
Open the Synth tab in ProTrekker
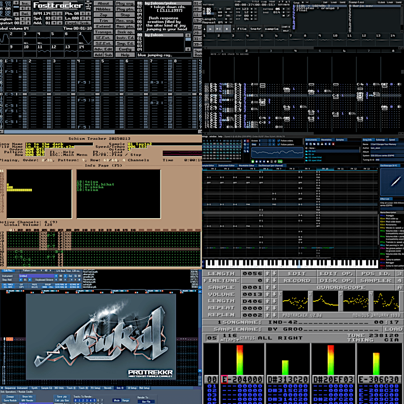[34, 388]
